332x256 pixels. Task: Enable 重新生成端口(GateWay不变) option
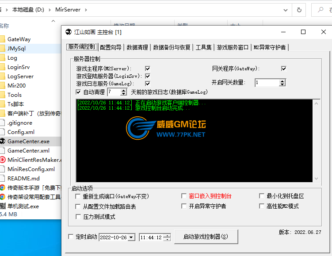(78, 196)
